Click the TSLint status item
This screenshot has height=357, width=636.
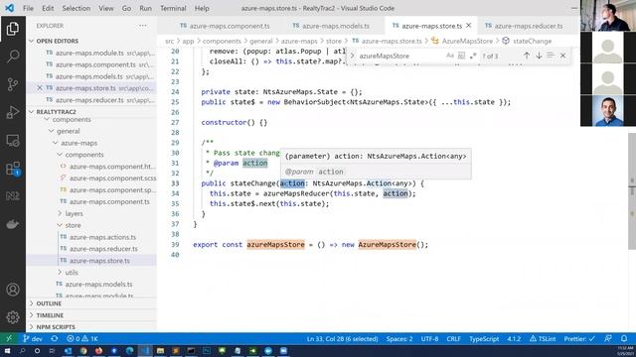click(x=543, y=339)
